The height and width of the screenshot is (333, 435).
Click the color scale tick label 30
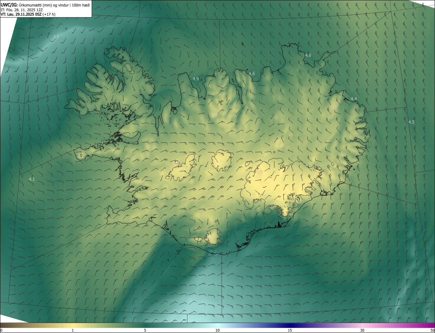pyautogui.click(x=362, y=330)
